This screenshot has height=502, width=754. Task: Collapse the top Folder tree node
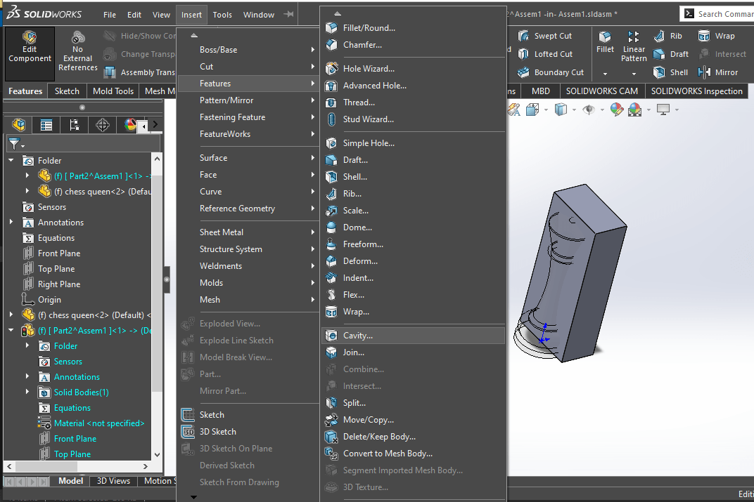11,160
